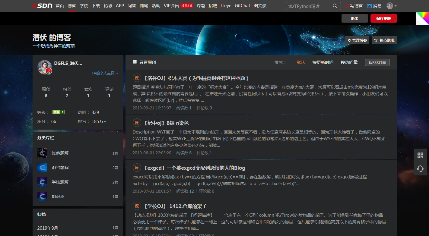Open 学院 in top navigation
Viewport: 429px width, 236px height.
point(84,6)
